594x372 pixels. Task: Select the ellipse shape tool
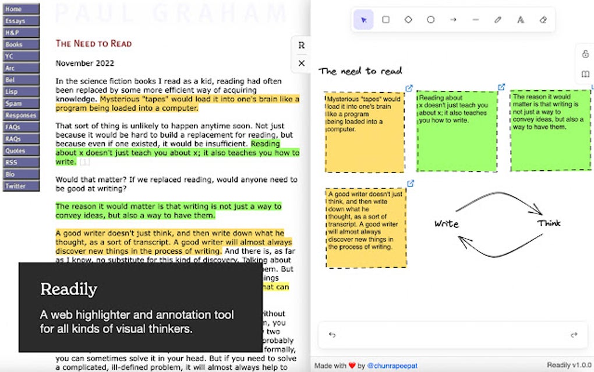point(431,20)
